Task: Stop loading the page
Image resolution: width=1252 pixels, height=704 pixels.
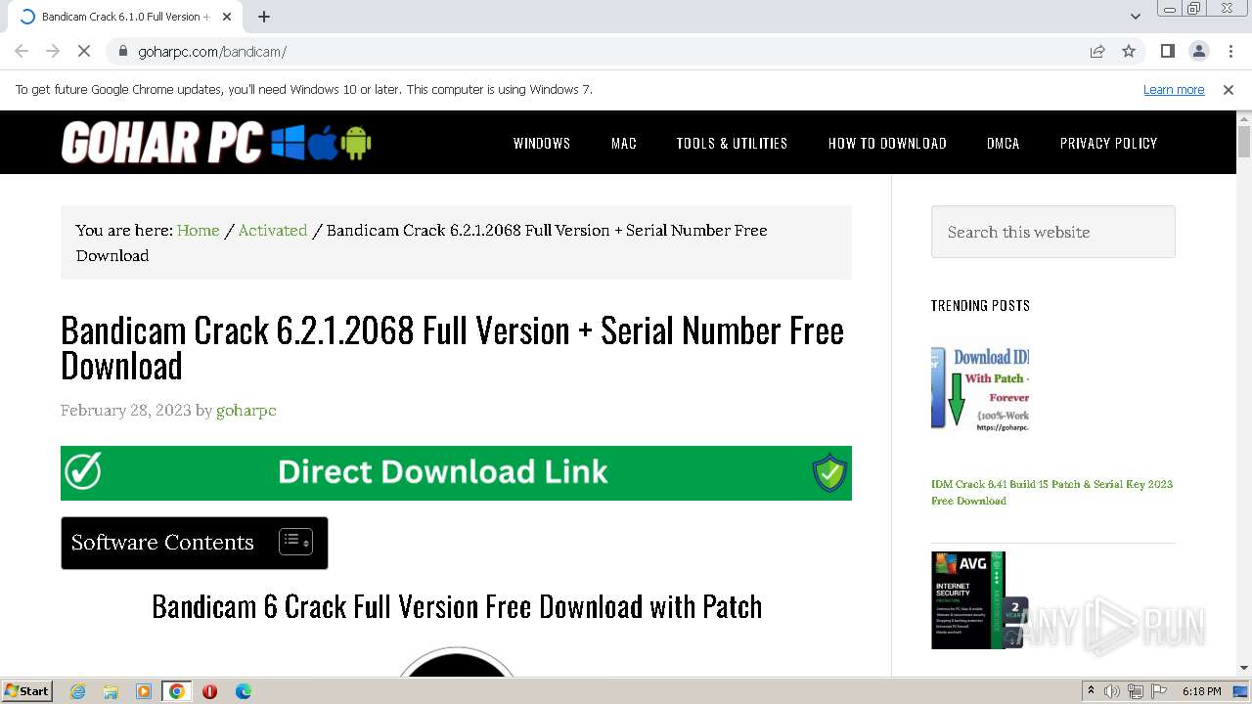Action: (x=84, y=51)
